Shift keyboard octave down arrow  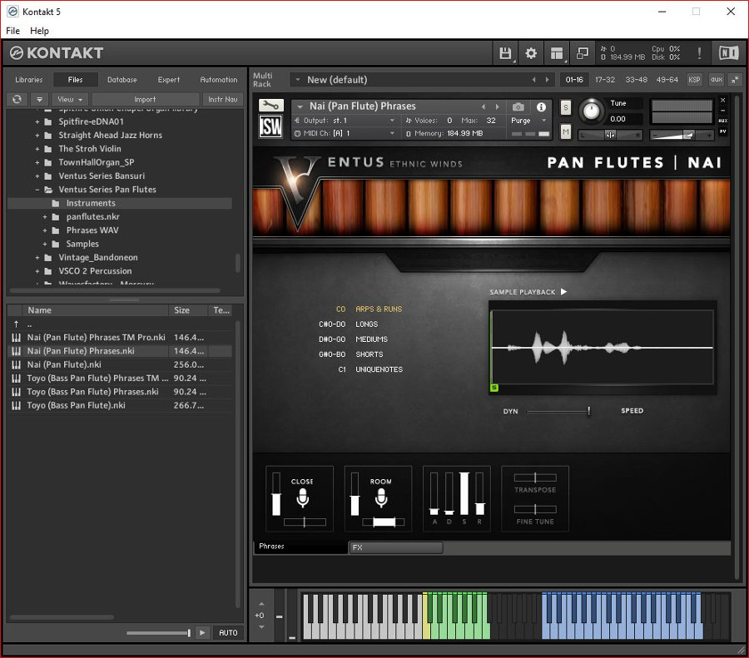pos(261,627)
